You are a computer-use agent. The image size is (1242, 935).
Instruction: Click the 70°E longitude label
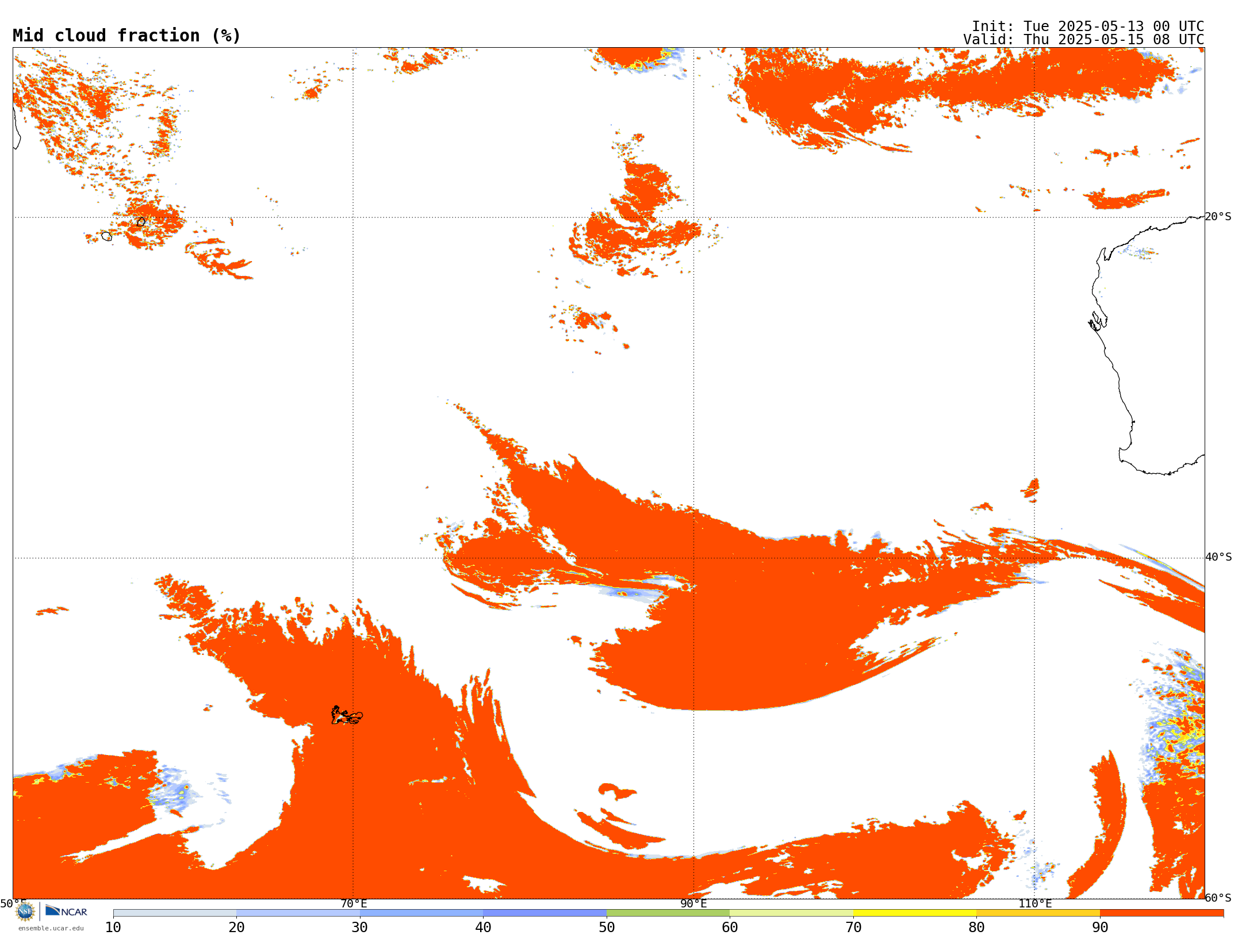354,904
